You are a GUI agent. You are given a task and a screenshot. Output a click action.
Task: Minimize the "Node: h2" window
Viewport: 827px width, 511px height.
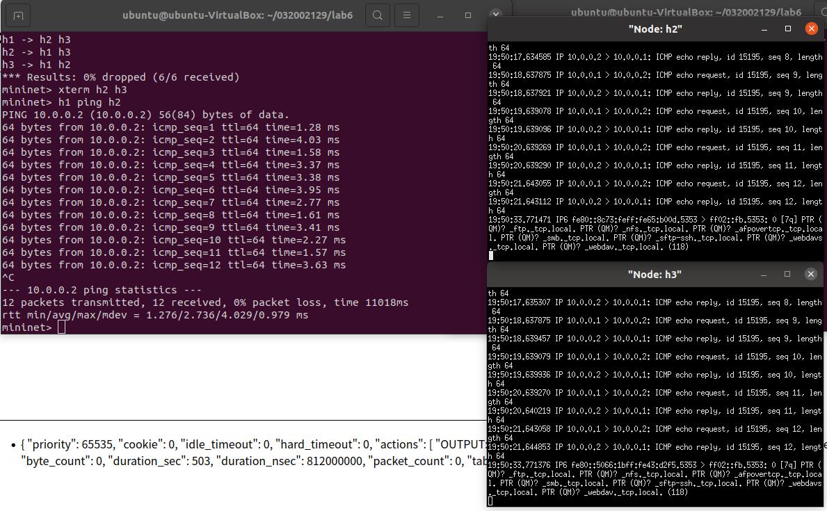[x=764, y=29]
